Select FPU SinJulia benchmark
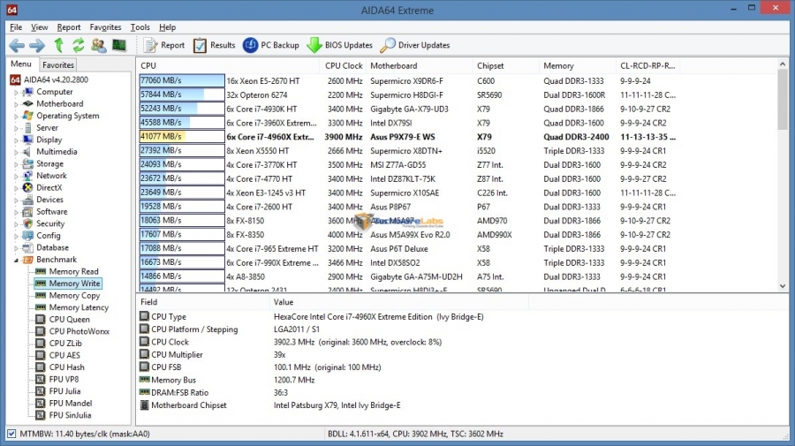The height and width of the screenshot is (446, 795). (x=70, y=415)
